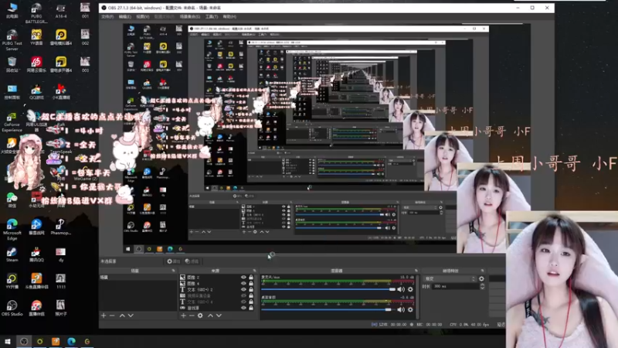Open the 场景集合(S) menu in OBS
This screenshot has width=618, height=348.
[190, 16]
